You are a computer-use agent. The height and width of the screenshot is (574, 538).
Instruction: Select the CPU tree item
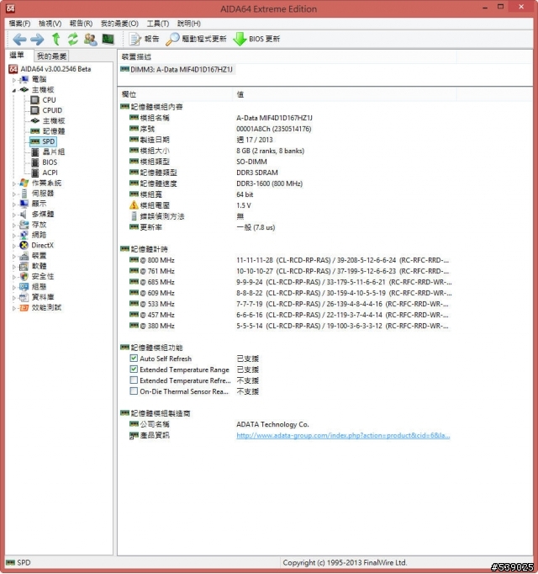49,100
